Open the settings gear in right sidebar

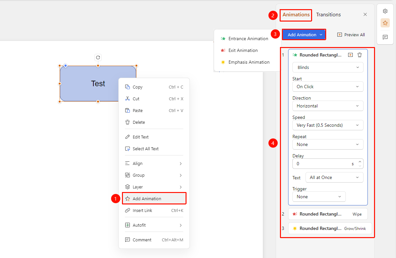click(x=385, y=11)
